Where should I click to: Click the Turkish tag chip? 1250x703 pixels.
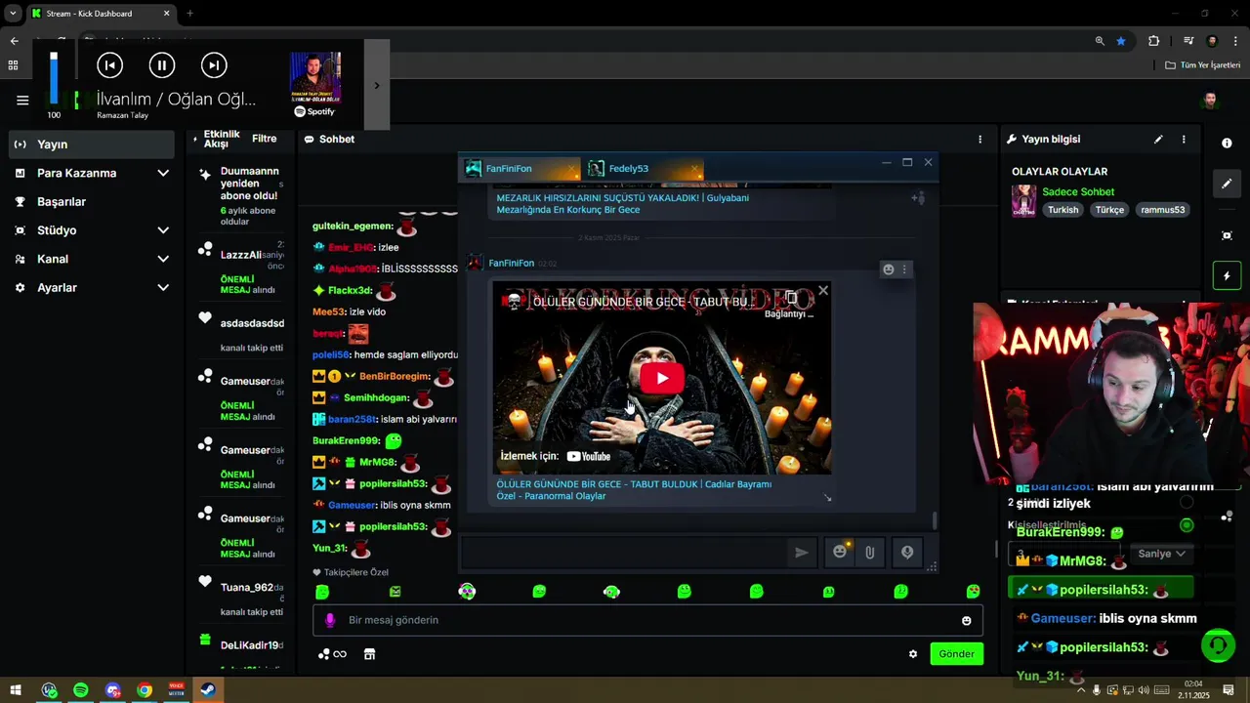point(1063,210)
